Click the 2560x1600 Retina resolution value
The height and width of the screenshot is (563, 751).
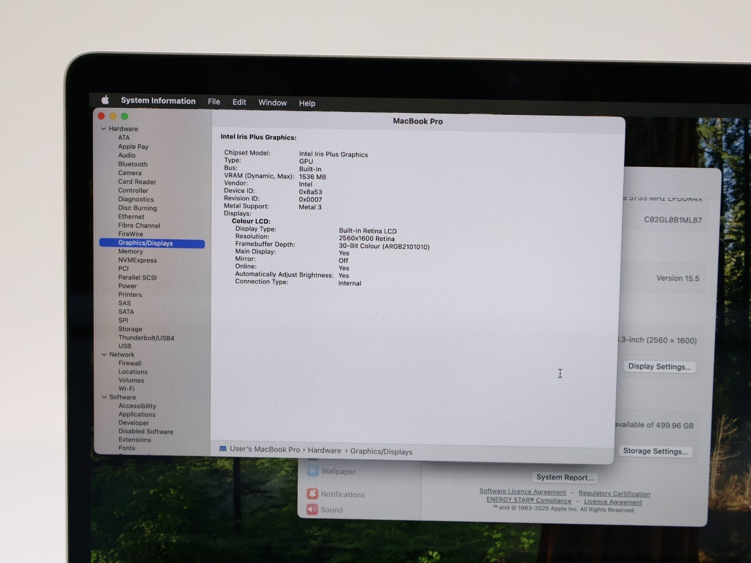click(x=367, y=238)
